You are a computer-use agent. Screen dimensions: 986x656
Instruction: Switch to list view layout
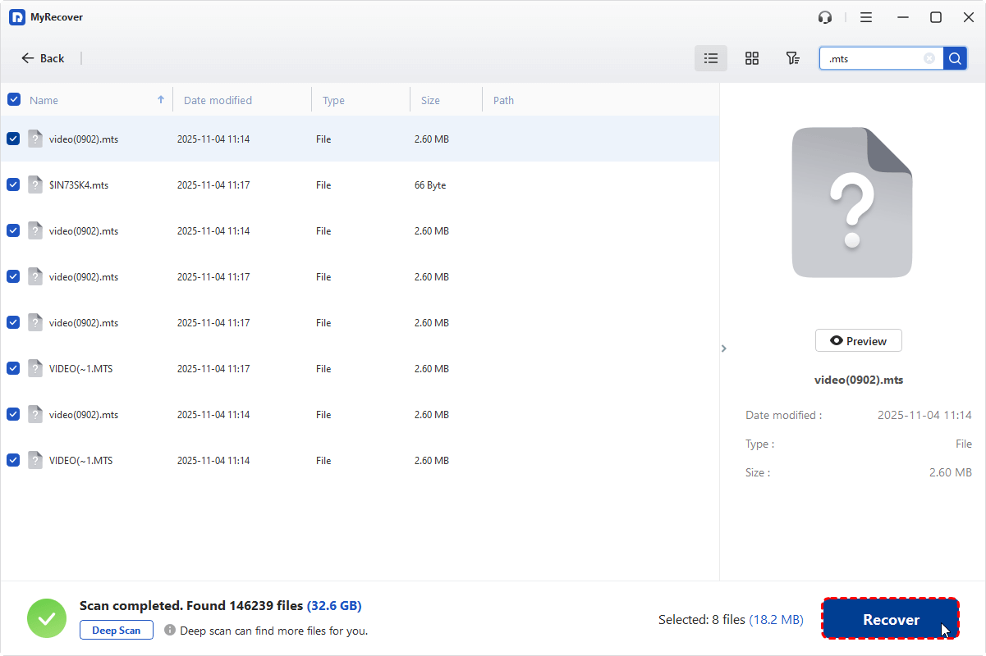(711, 58)
